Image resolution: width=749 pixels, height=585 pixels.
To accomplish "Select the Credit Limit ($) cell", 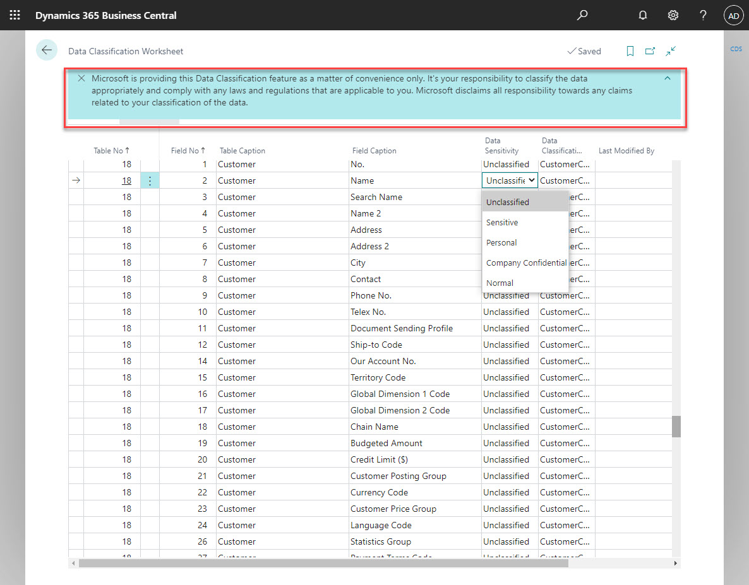I will (415, 459).
